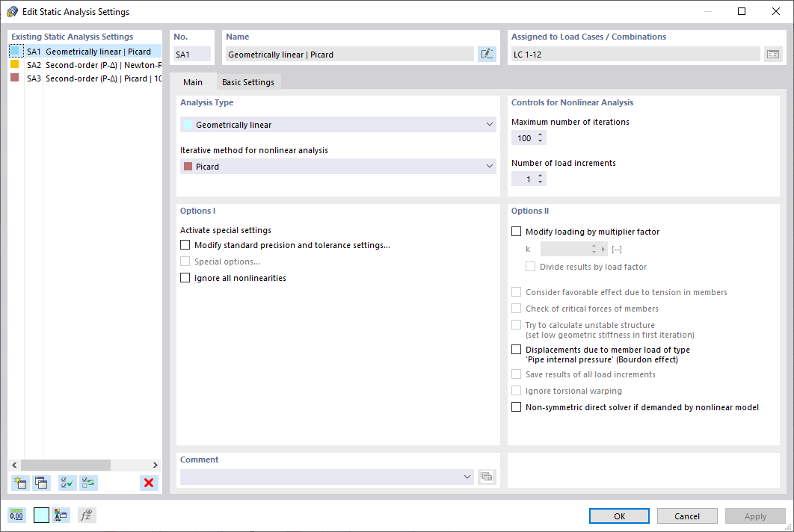This screenshot has width=794, height=532.
Task: Create a new static analysis setting
Action: tap(20, 483)
